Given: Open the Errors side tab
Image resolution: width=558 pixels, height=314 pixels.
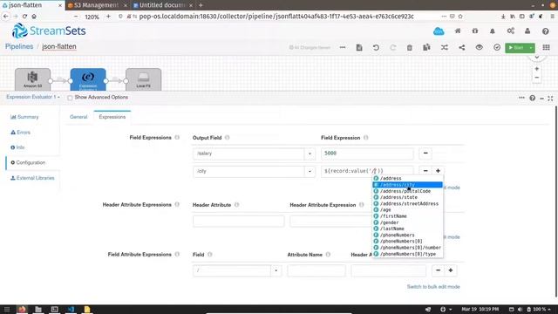Looking at the screenshot, I should point(20,132).
